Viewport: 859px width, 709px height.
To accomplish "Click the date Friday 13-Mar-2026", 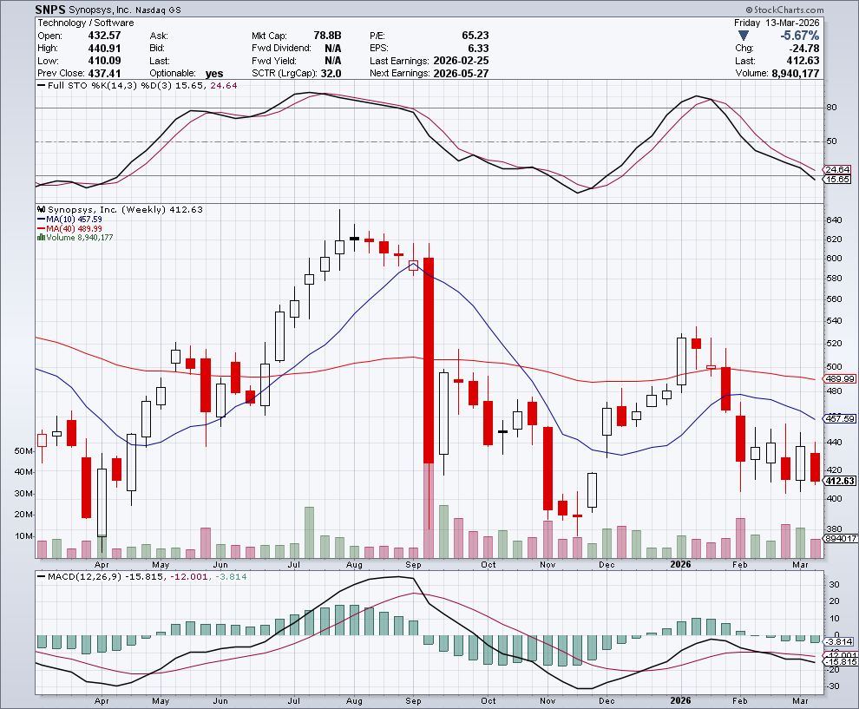I will click(x=777, y=23).
